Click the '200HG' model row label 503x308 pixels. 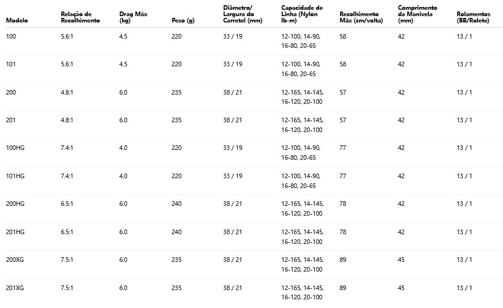point(15,204)
